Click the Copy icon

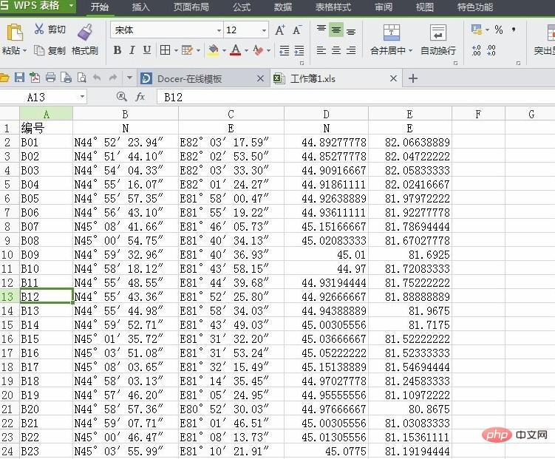coord(39,50)
